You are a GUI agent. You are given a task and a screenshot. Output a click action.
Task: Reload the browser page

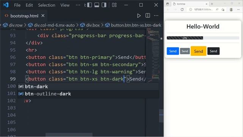click(x=182, y=10)
